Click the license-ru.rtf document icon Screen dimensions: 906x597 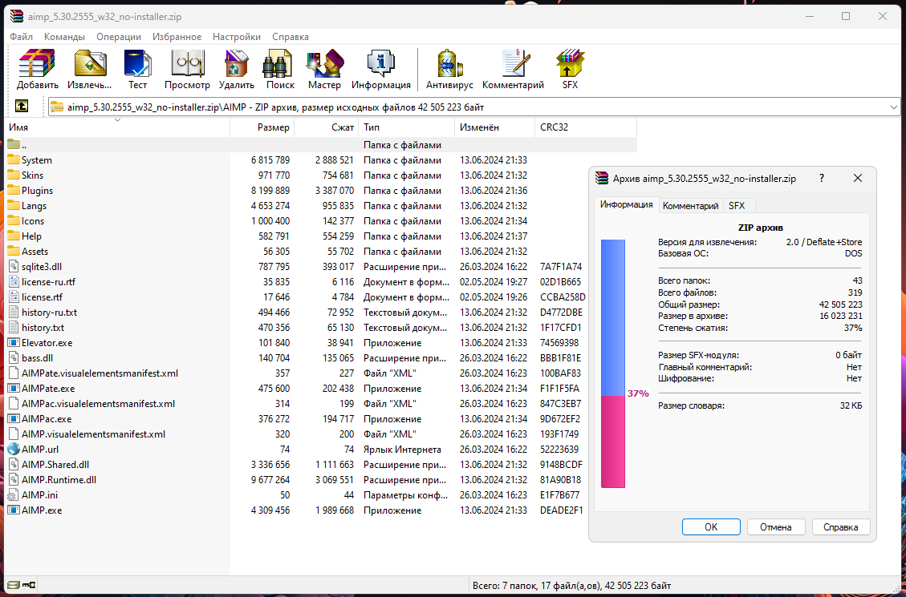(14, 281)
